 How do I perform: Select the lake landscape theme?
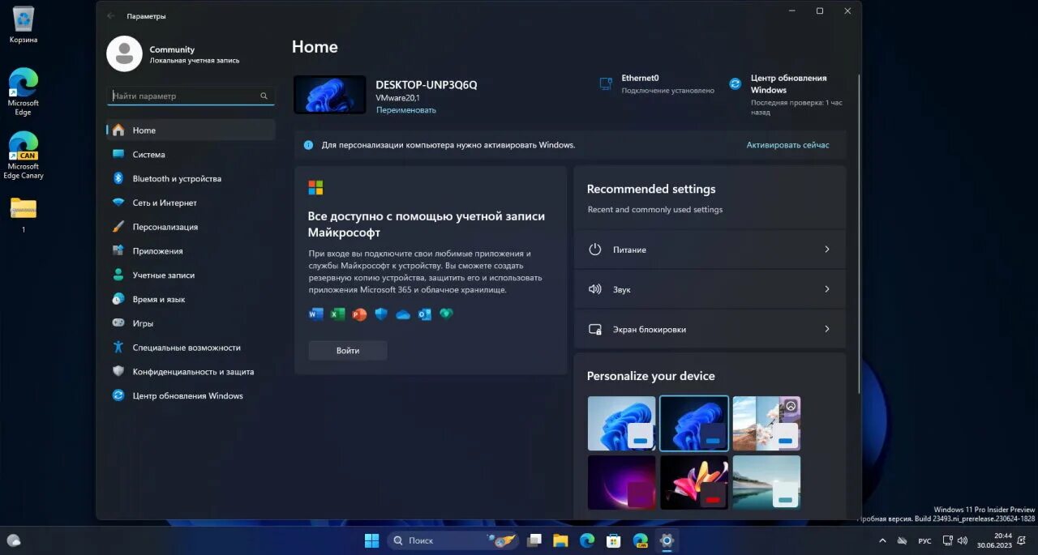766,482
